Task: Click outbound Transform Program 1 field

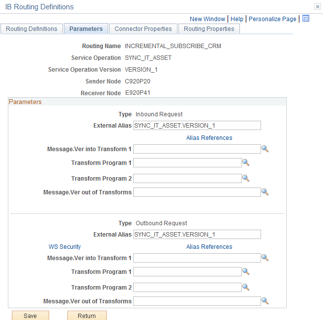Action: pyautogui.click(x=187, y=272)
